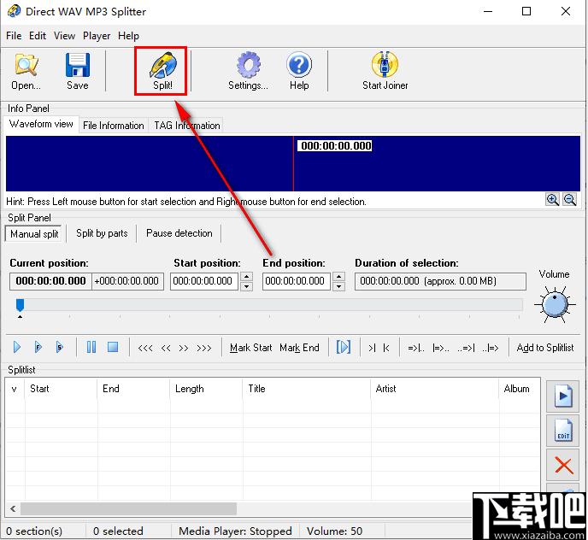
Task: Pause the playback
Action: 91,347
